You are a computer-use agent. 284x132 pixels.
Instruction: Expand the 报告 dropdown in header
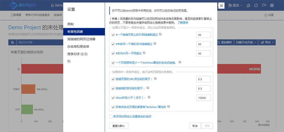[236, 5]
